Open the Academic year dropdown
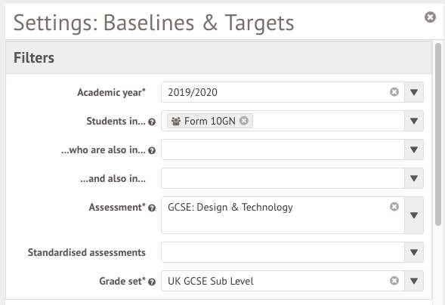445x305 pixels. [414, 92]
